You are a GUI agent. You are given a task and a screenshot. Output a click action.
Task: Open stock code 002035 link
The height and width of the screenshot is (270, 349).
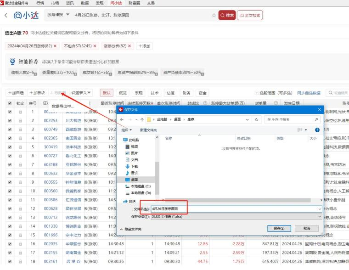51,244
